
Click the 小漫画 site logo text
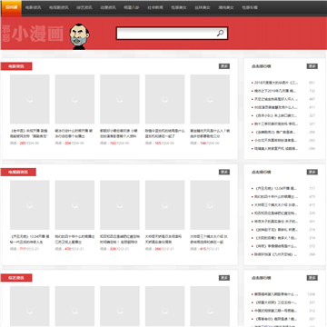tap(38, 34)
